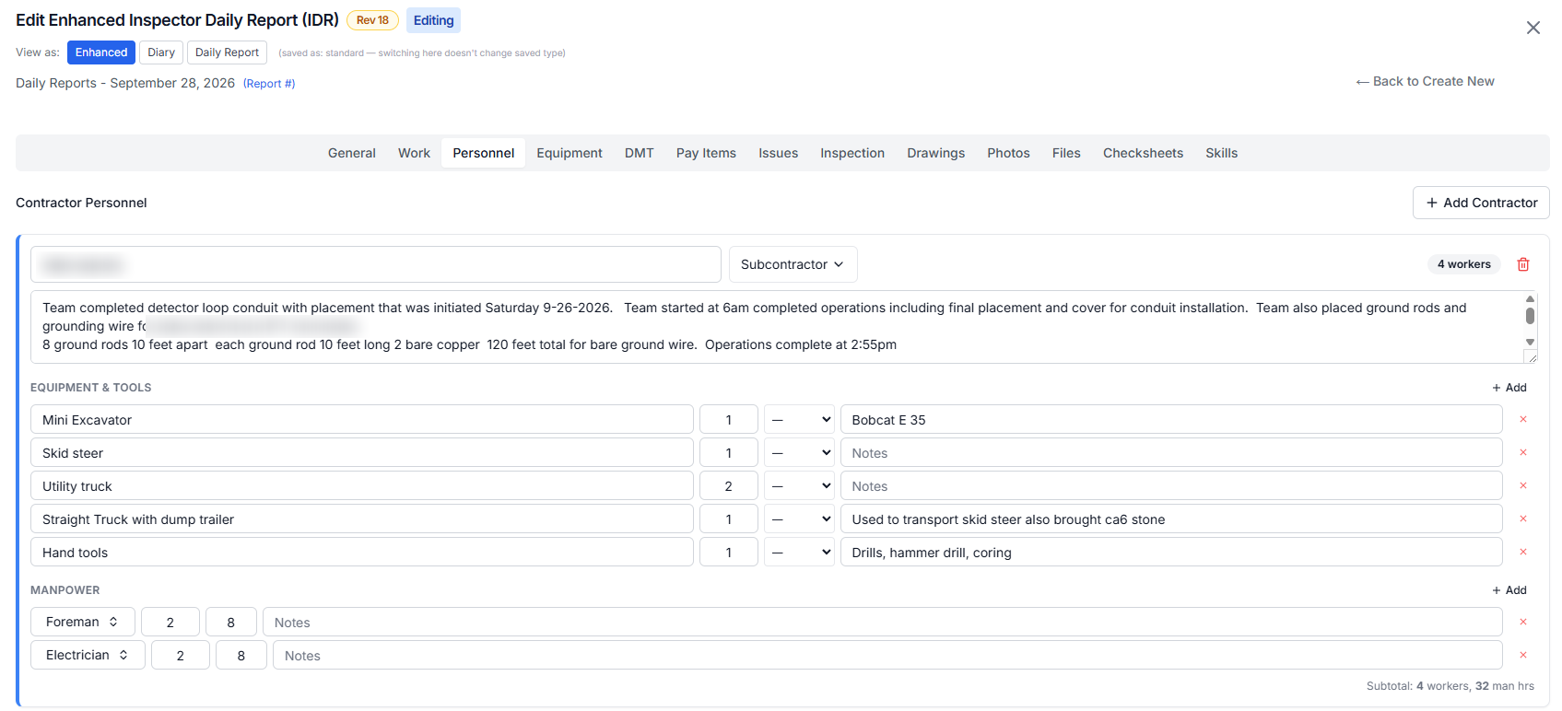Remove the Mini Excavator equipment row

(x=1523, y=419)
